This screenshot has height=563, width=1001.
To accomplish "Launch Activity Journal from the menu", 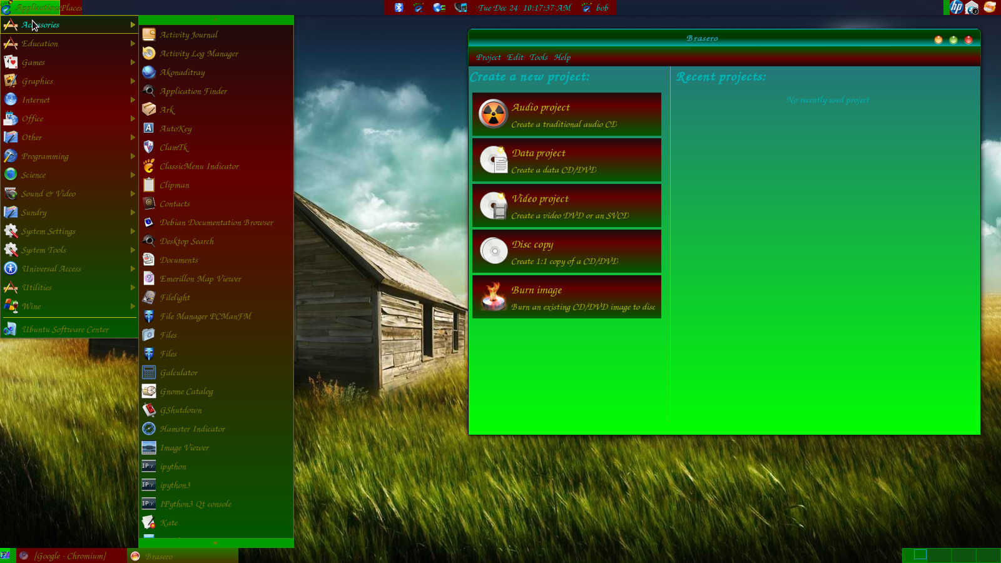I will tap(216, 34).
